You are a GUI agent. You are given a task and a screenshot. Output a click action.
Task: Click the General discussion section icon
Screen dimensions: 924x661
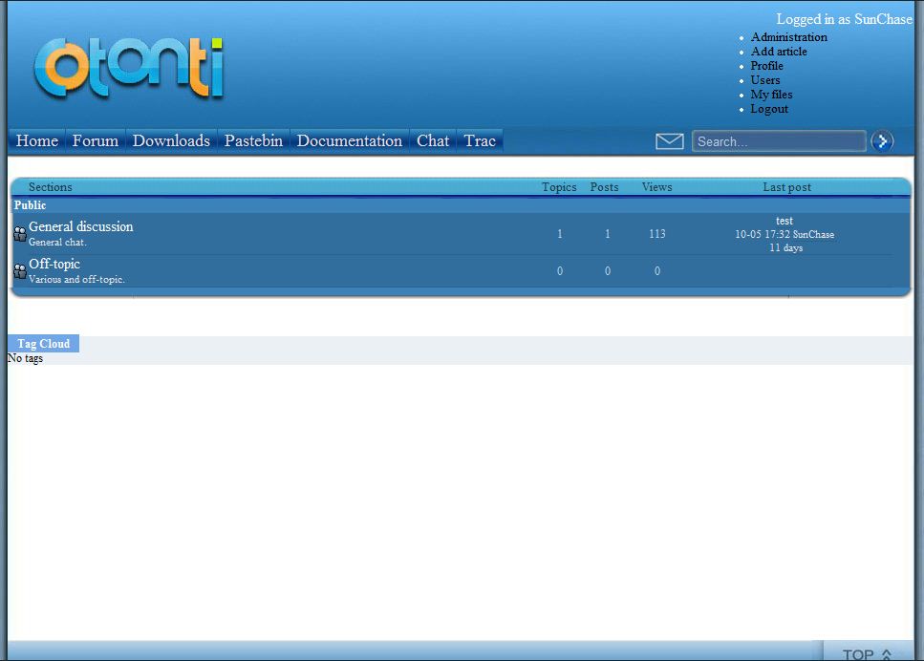pos(20,234)
